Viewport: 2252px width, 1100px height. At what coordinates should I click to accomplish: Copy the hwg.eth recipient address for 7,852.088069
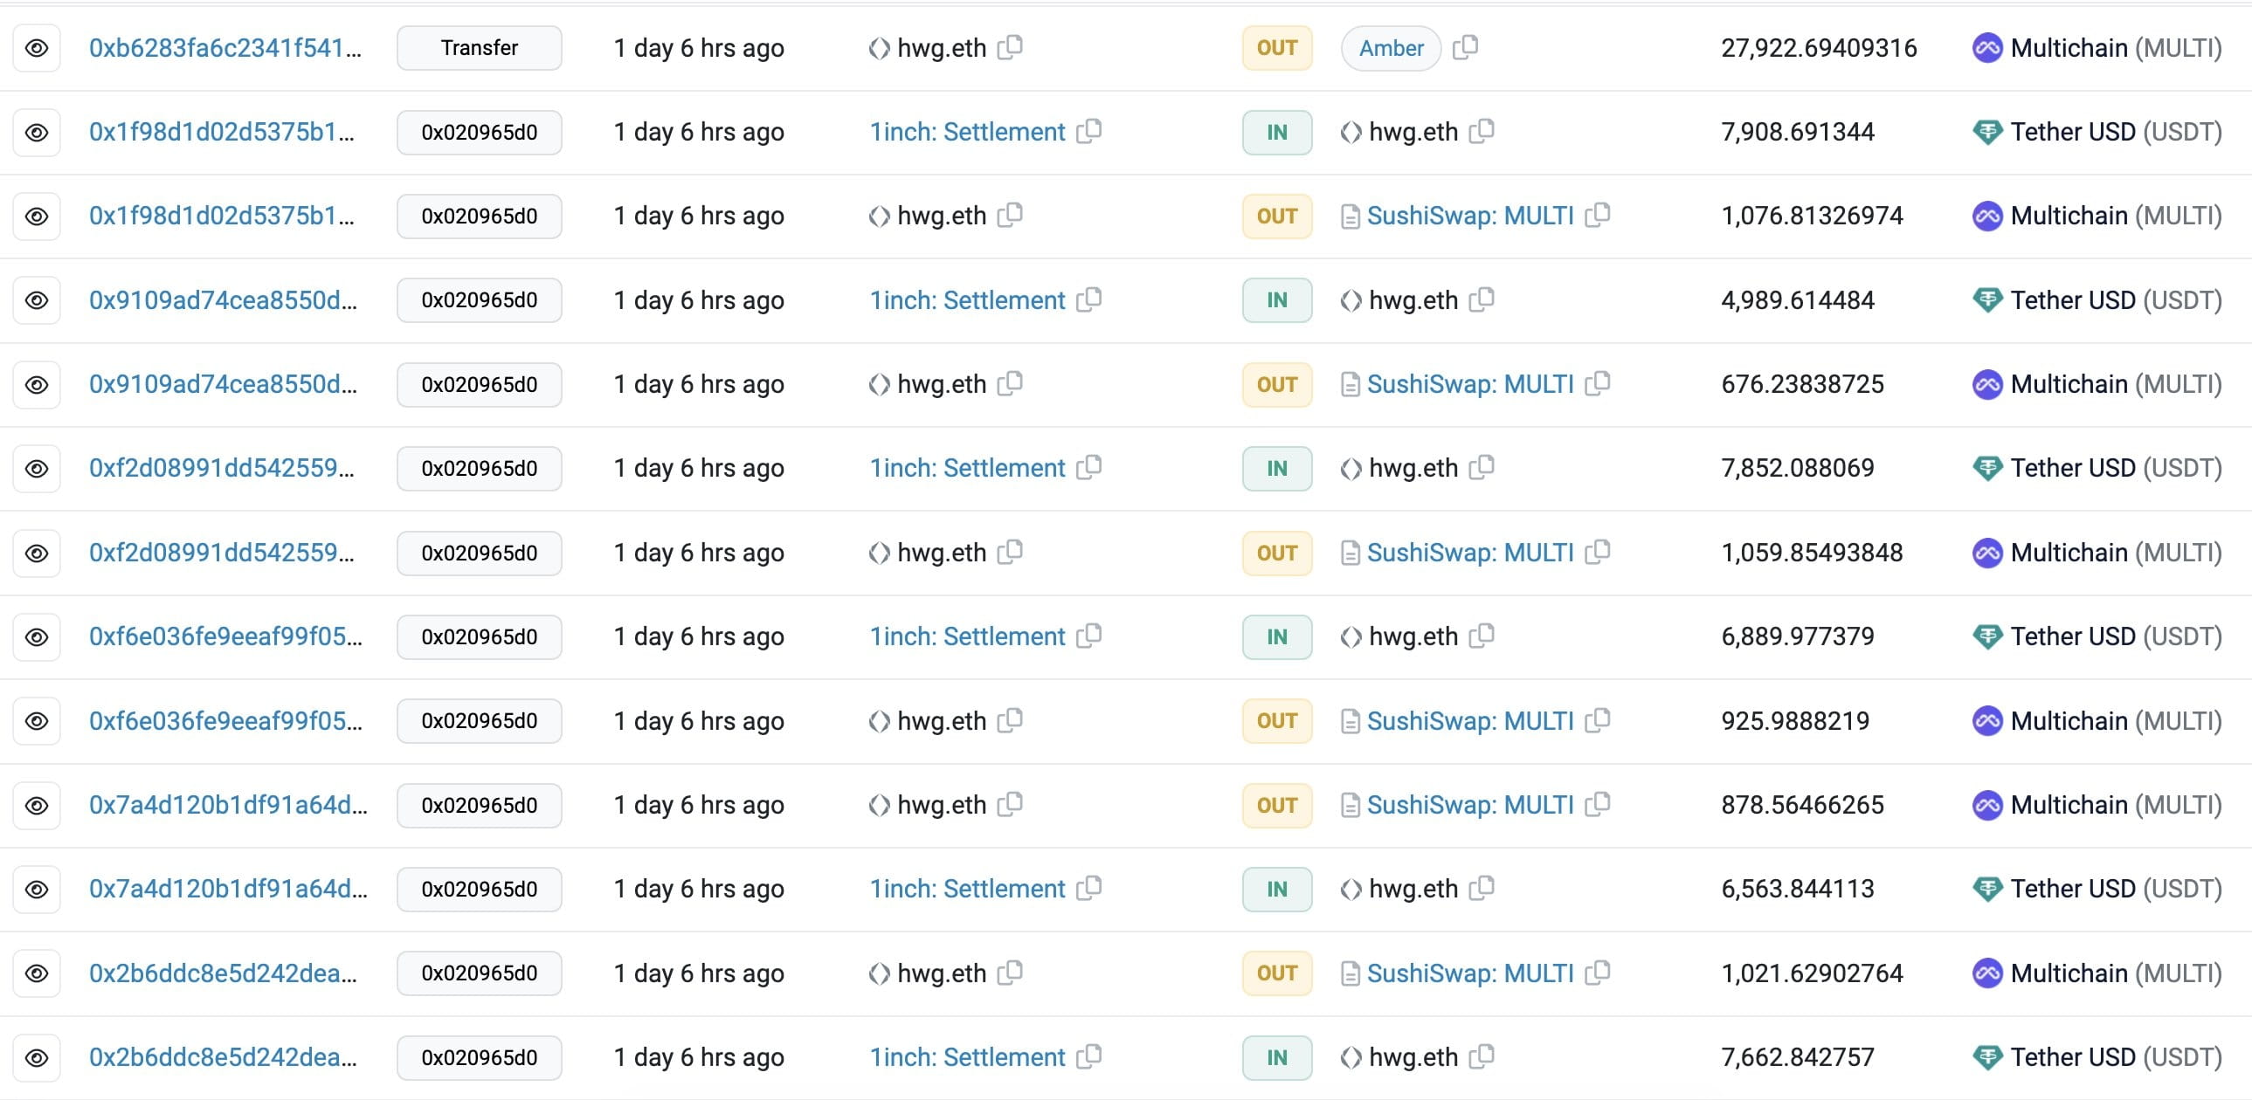click(1482, 468)
